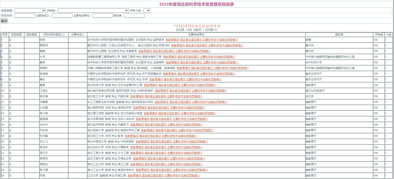Go to page 9 in pagination
The height and width of the screenshot is (179, 394).
pyautogui.click(x=193, y=26)
